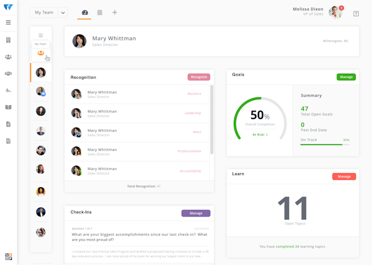The width and height of the screenshot is (372, 265).
Task: Click the On Track progress bar
Action: point(324,145)
